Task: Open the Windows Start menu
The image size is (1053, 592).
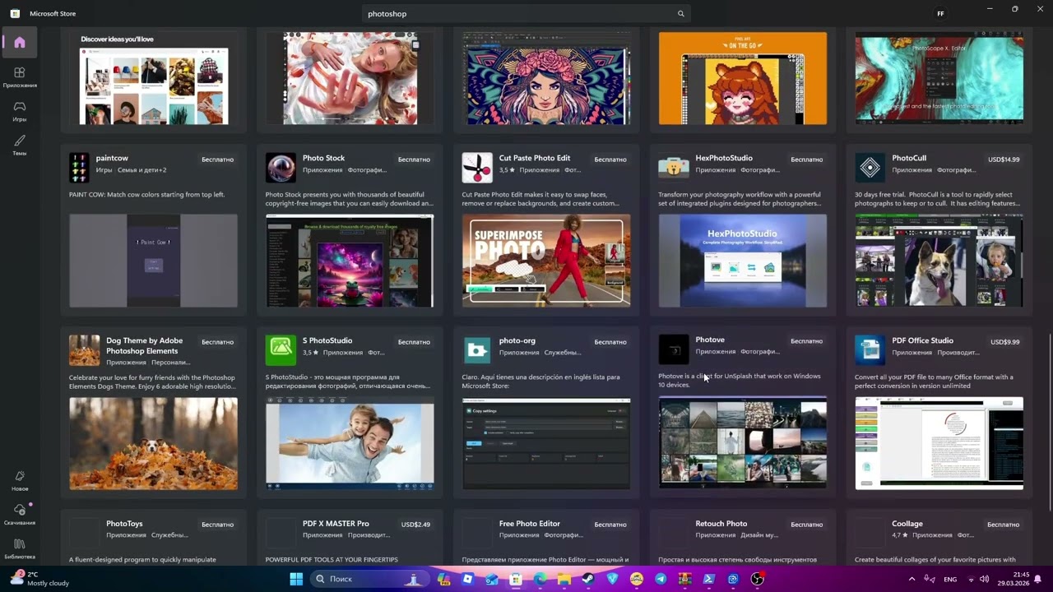Action: 296,579
